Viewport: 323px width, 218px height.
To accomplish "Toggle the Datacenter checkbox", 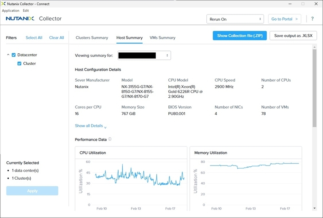I will click(14, 55).
